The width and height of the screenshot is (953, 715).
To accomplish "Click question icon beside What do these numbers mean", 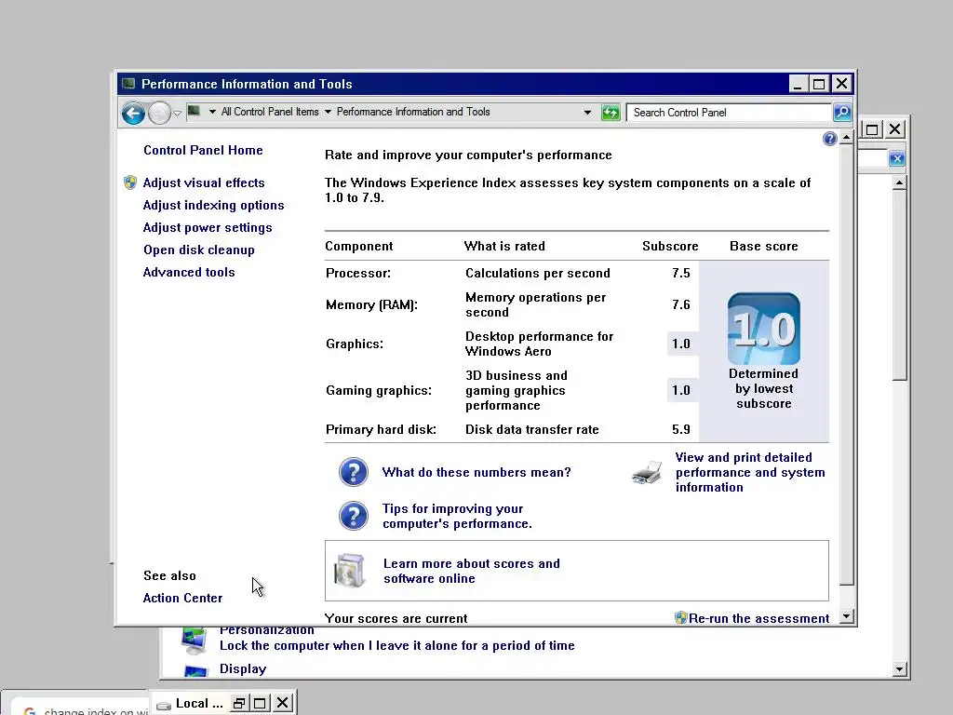I will 353,472.
